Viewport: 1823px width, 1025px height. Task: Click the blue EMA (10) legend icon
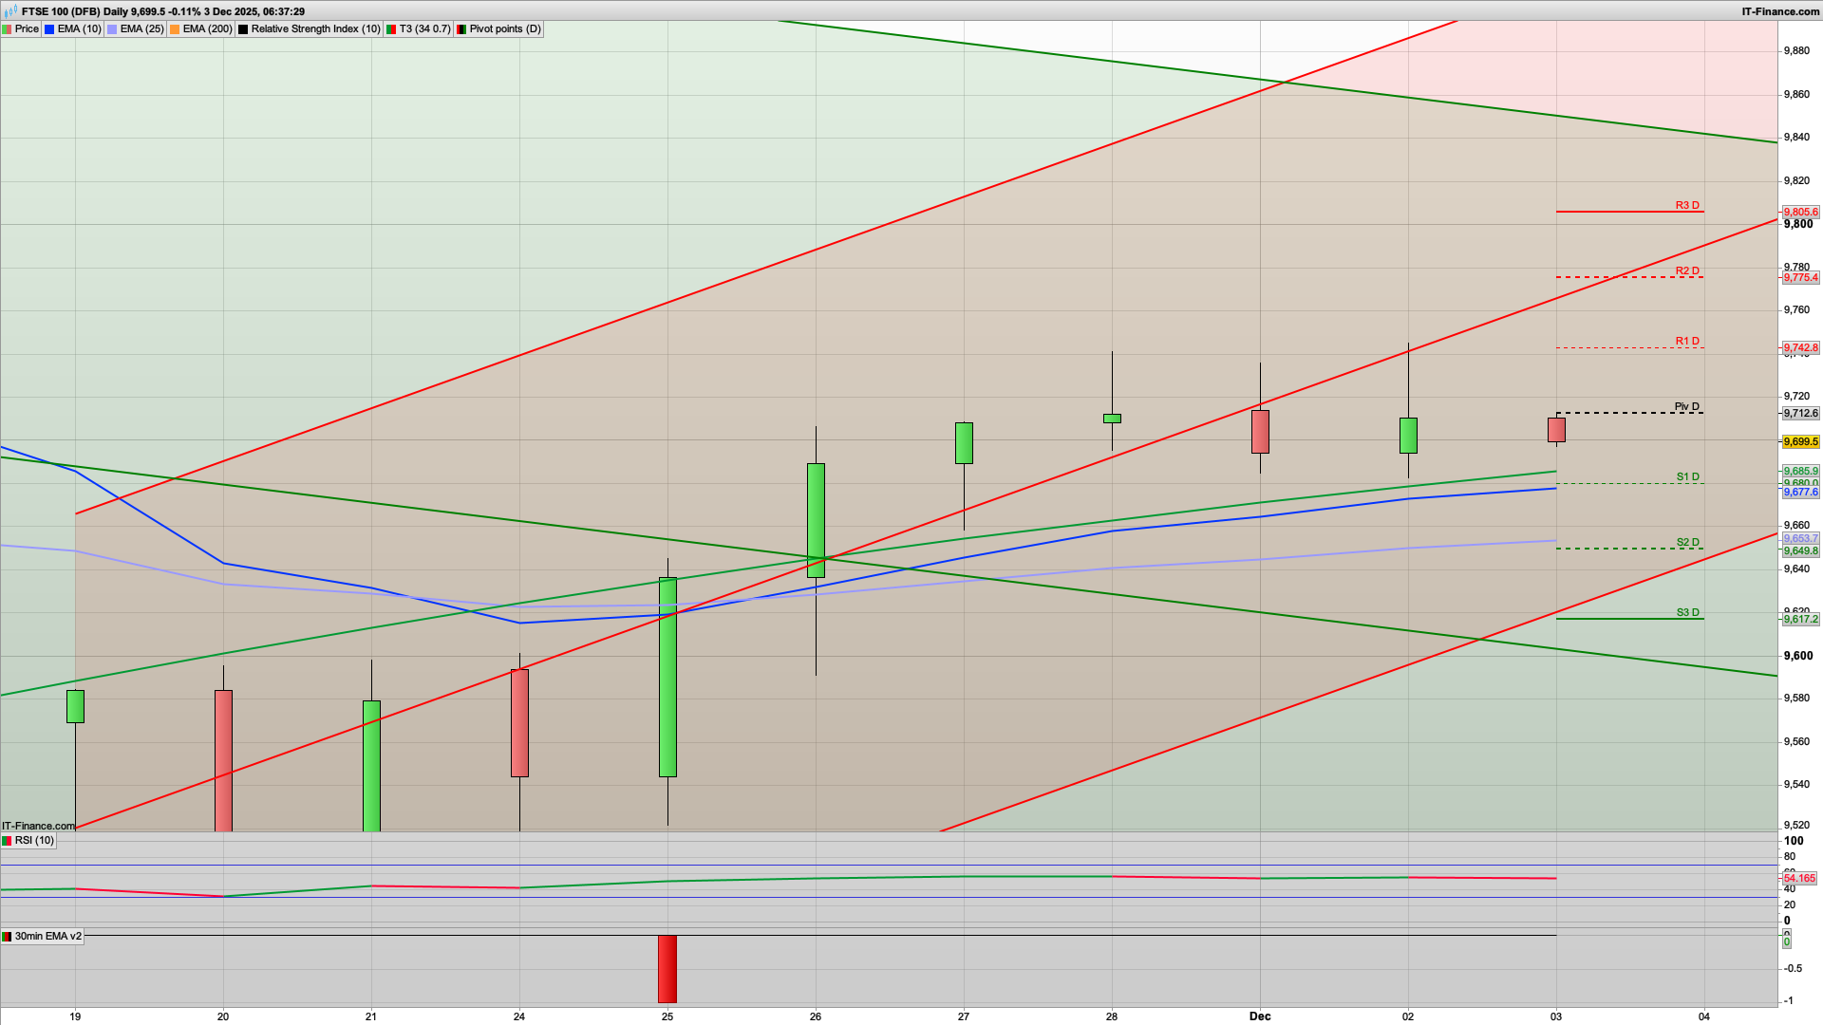(50, 28)
